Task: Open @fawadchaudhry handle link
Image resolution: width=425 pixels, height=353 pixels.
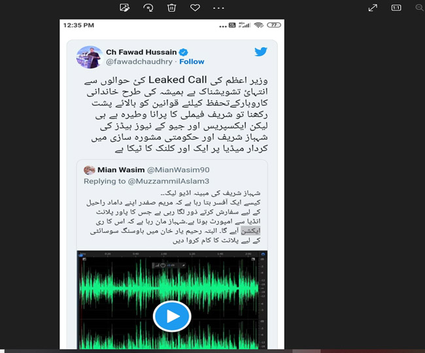Action: tap(139, 61)
